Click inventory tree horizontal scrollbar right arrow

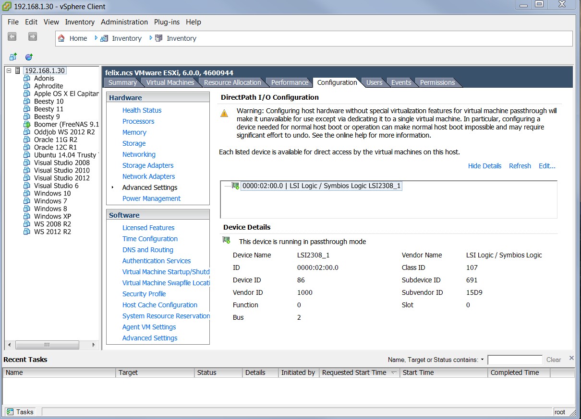click(94, 345)
